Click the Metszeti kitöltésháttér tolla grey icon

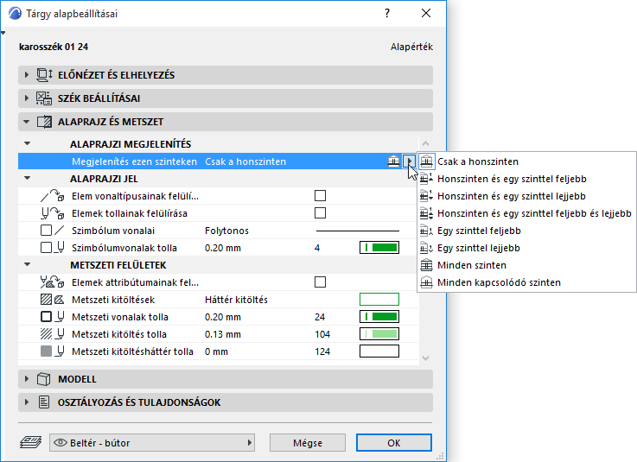point(53,351)
